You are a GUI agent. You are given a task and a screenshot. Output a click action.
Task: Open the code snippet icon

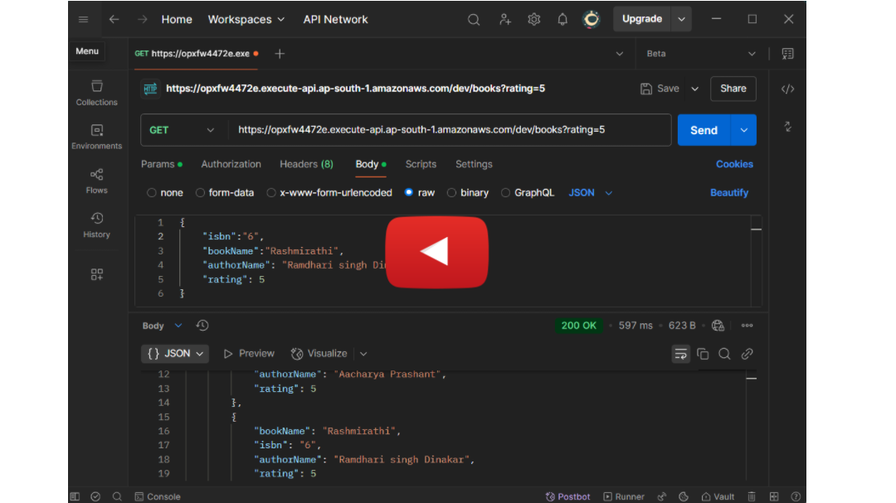[x=787, y=89]
